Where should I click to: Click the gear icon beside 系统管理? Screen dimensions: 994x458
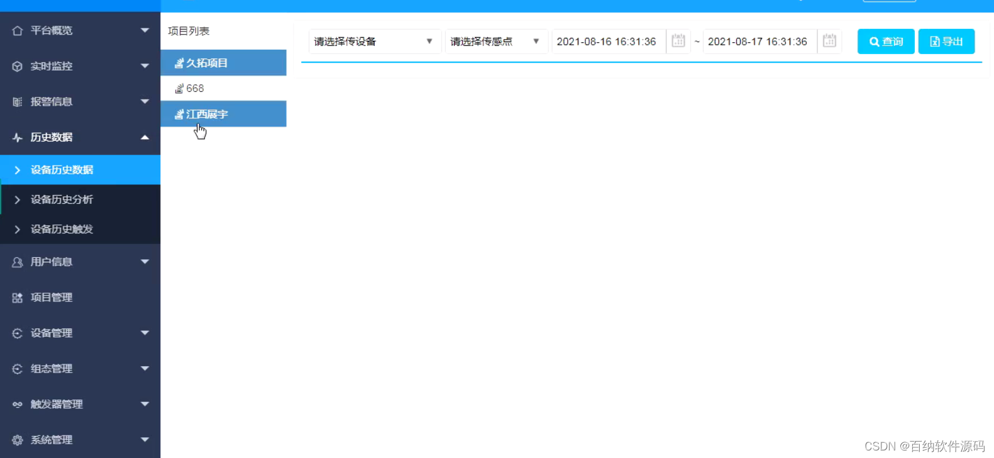(18, 440)
